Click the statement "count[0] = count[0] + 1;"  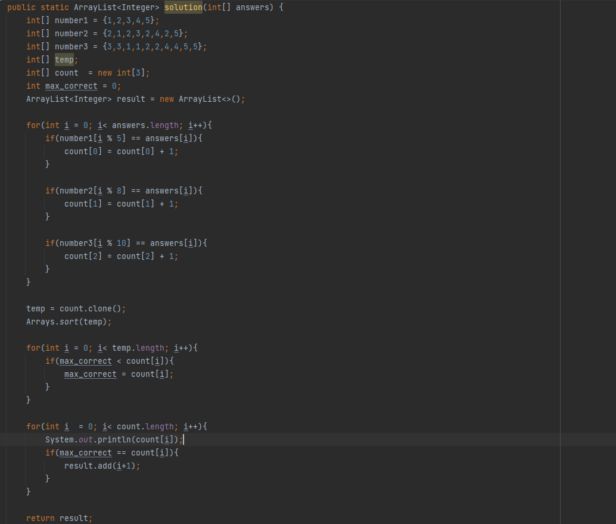point(122,151)
